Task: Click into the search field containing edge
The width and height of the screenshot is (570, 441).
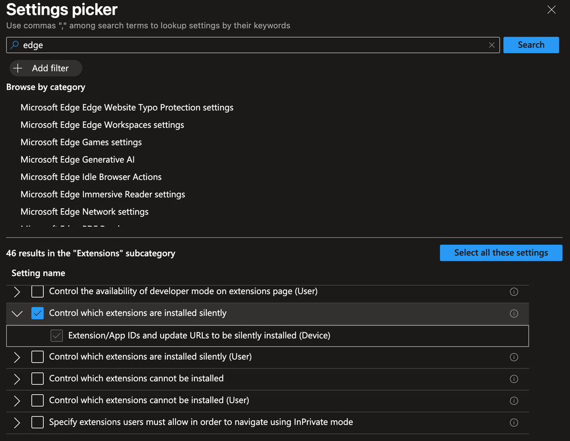Action: 251,45
